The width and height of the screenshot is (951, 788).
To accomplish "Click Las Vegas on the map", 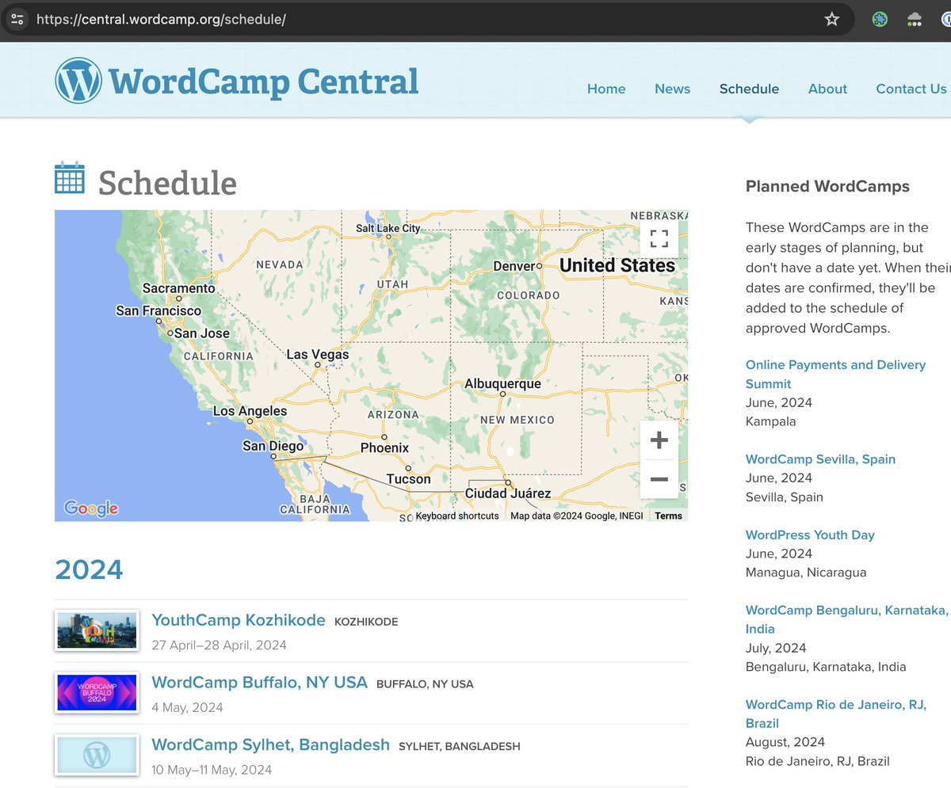I will (x=318, y=355).
